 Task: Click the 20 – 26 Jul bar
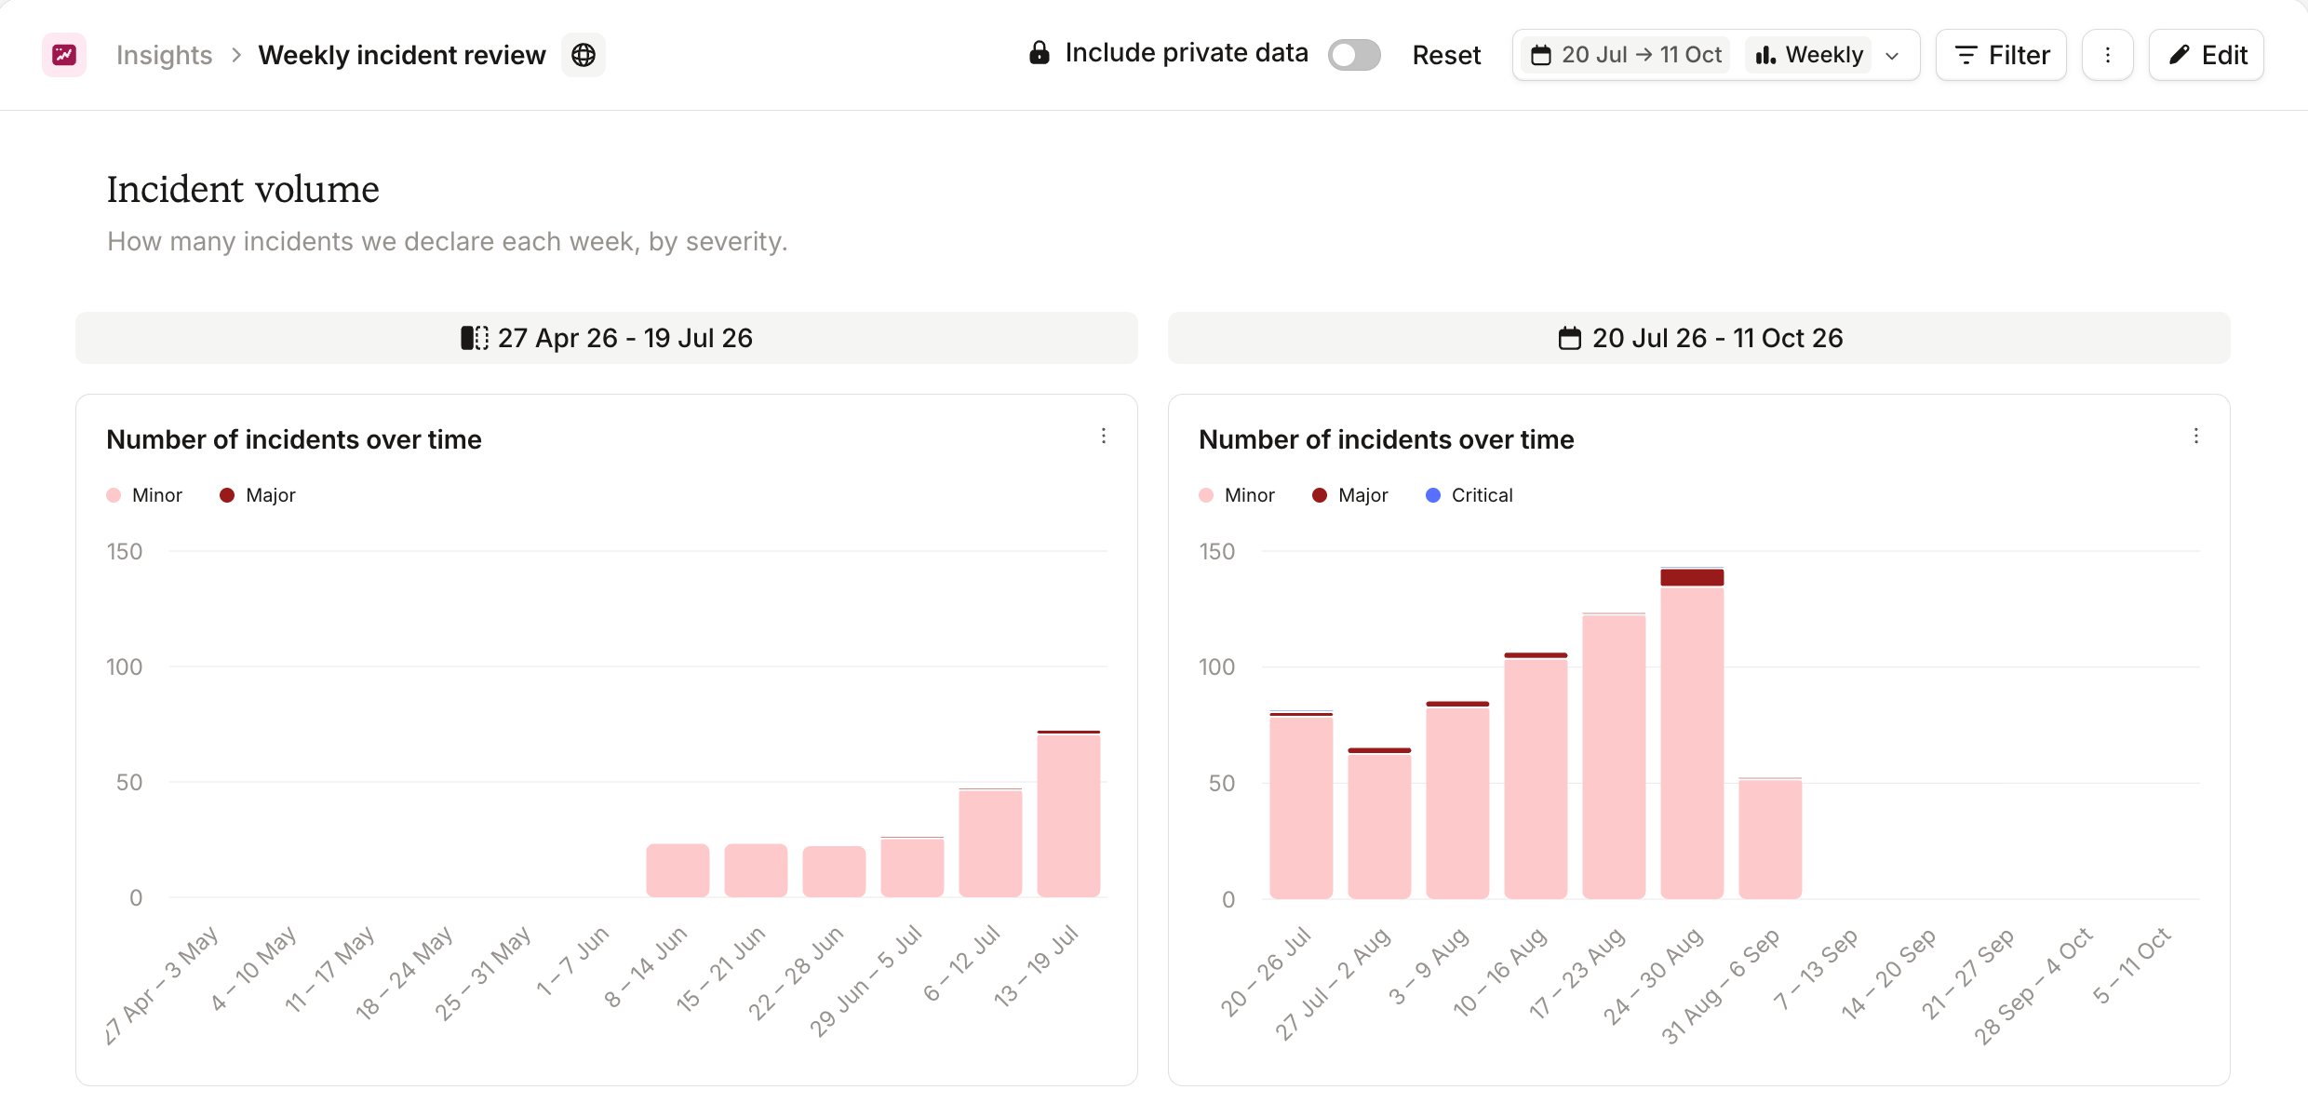coord(1301,805)
